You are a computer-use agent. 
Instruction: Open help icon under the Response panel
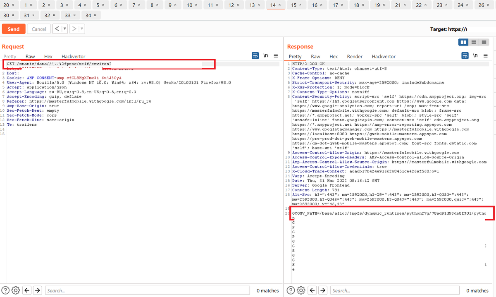pyautogui.click(x=291, y=290)
